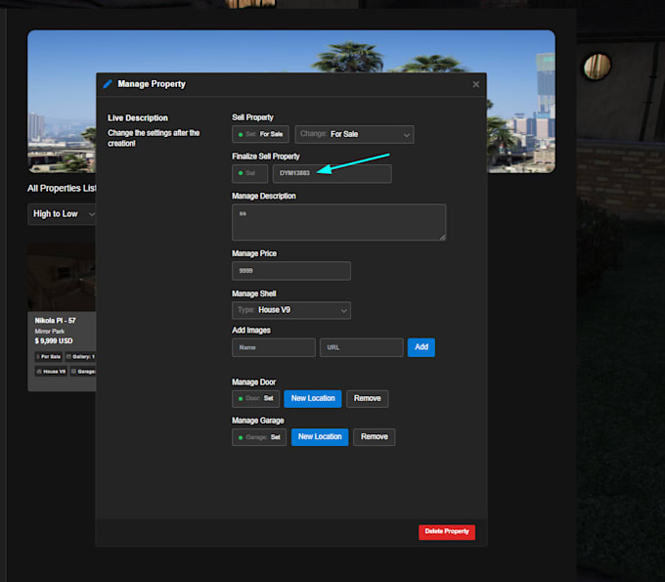Click the For Sale tag on property card
Viewport: 665px width, 582px height.
tap(48, 357)
